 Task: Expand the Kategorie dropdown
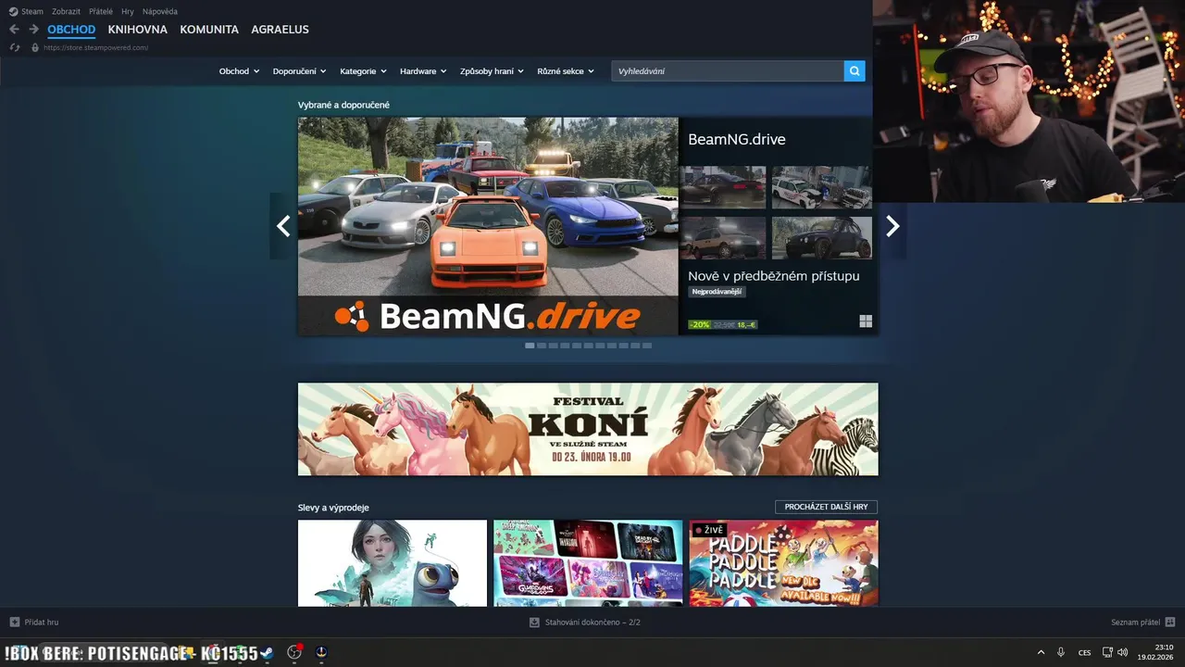[x=364, y=71]
